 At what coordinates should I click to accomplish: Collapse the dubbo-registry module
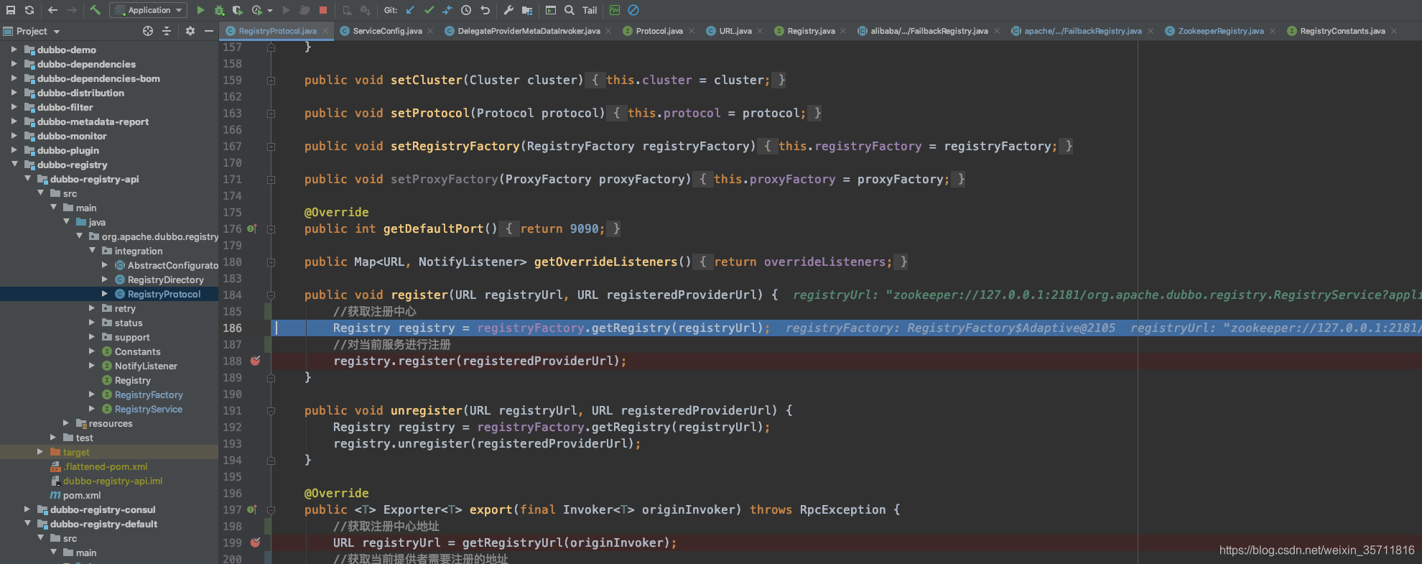[14, 165]
